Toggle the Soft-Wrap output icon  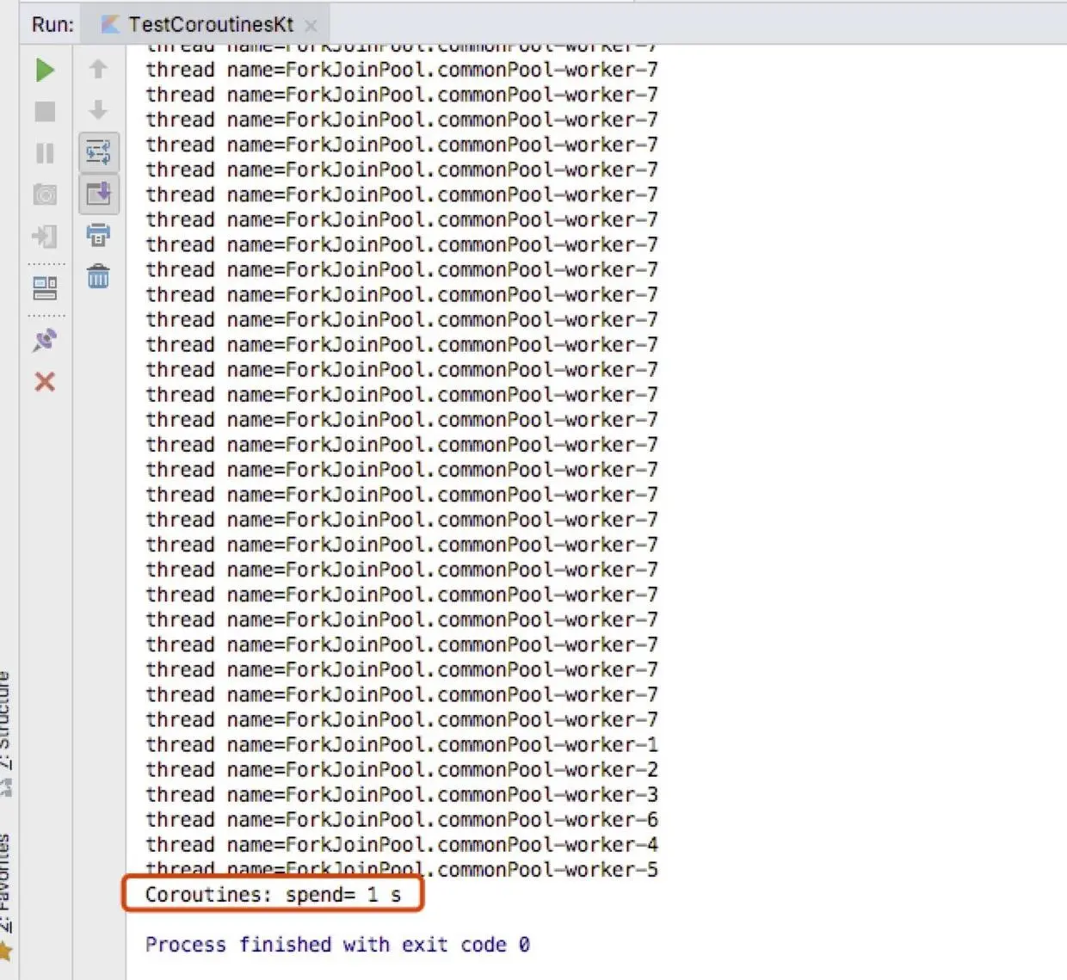pyautogui.click(x=98, y=152)
